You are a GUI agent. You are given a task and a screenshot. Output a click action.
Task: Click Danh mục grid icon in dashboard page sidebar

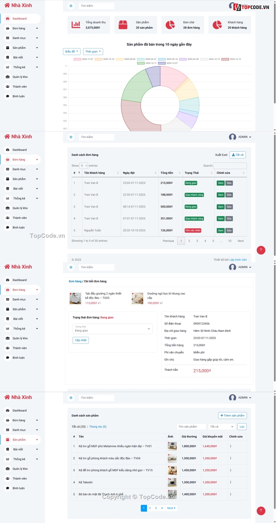point(8,38)
